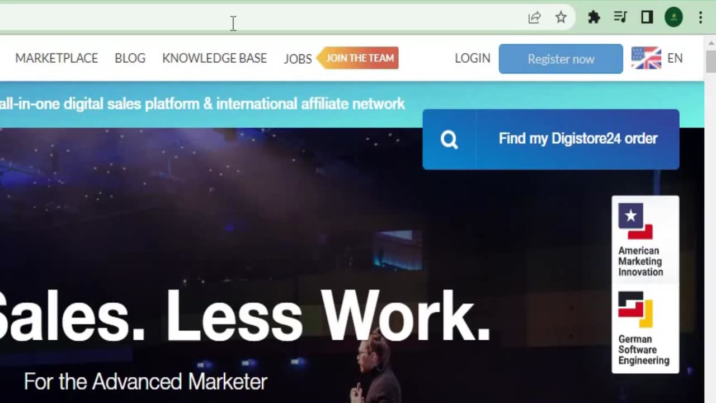Click the magnifier search icon on blue banner

[449, 139]
